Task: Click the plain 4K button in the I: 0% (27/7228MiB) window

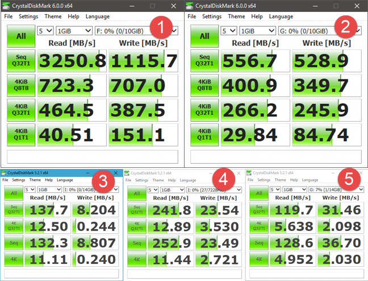Action: point(137,259)
